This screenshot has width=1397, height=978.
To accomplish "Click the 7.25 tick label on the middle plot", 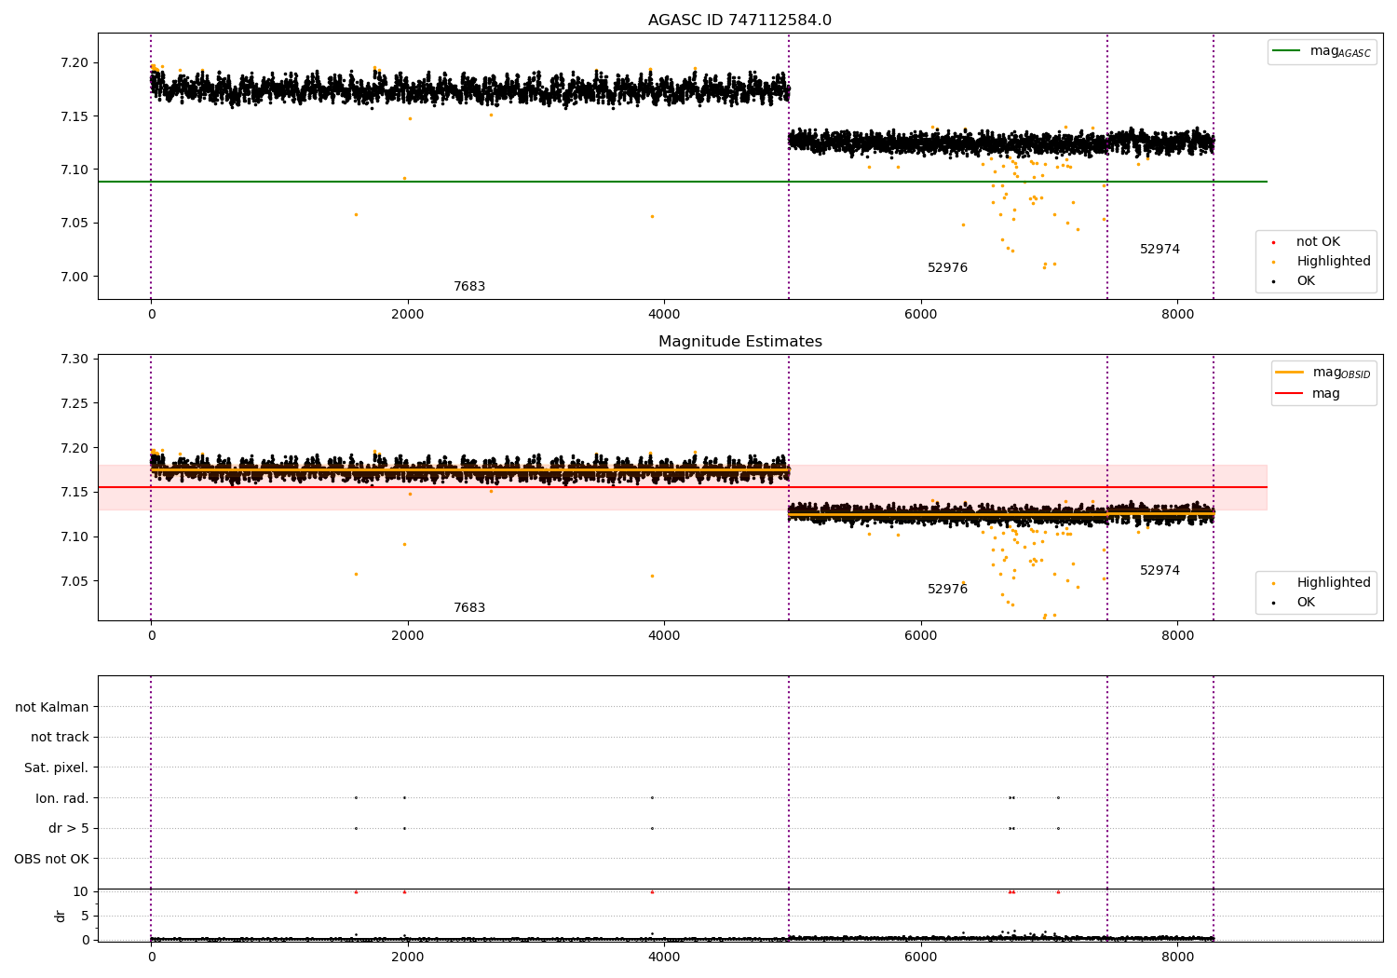I will (x=73, y=403).
